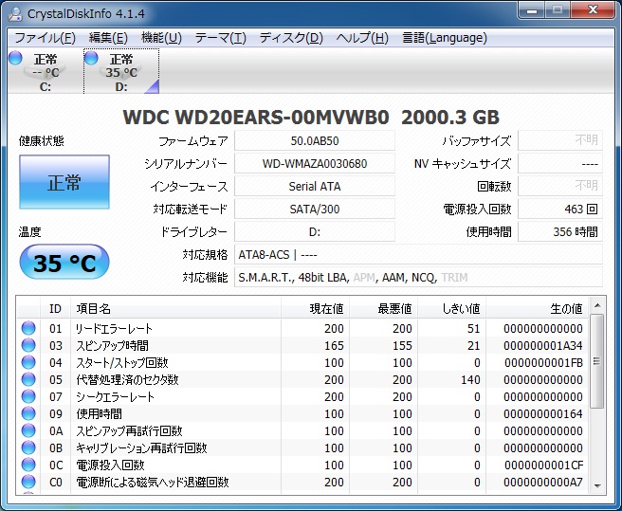
Task: Click the 生の値 column header
Action: tap(537, 308)
